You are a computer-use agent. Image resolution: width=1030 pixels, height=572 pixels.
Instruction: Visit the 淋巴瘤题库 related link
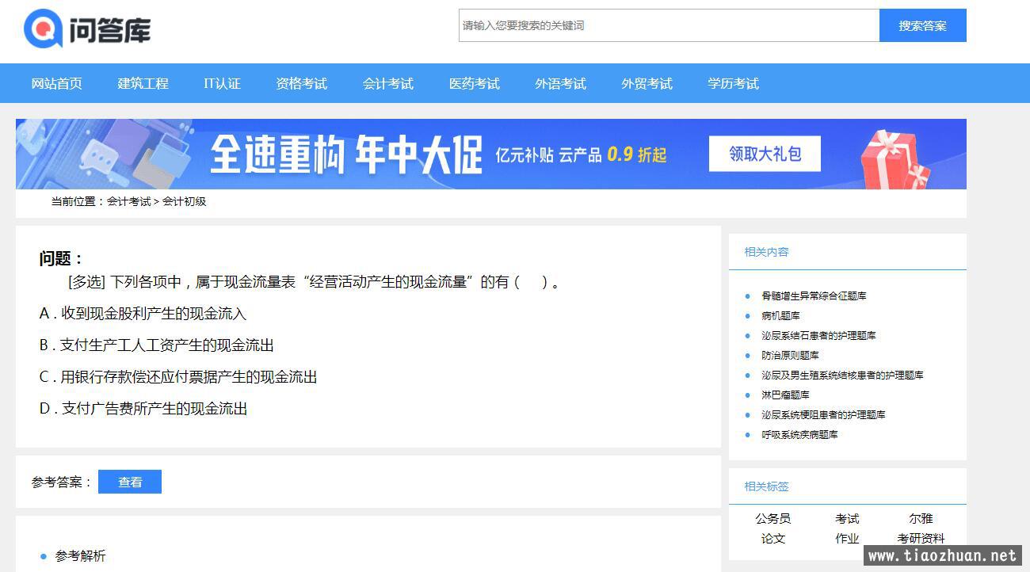pyautogui.click(x=785, y=395)
